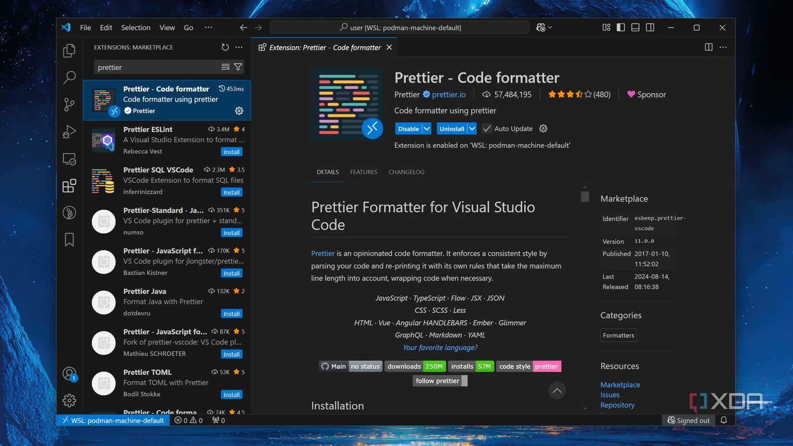Viewport: 793px width, 446px height.
Task: Open the Explorer view in the activity bar
Action: [69, 50]
